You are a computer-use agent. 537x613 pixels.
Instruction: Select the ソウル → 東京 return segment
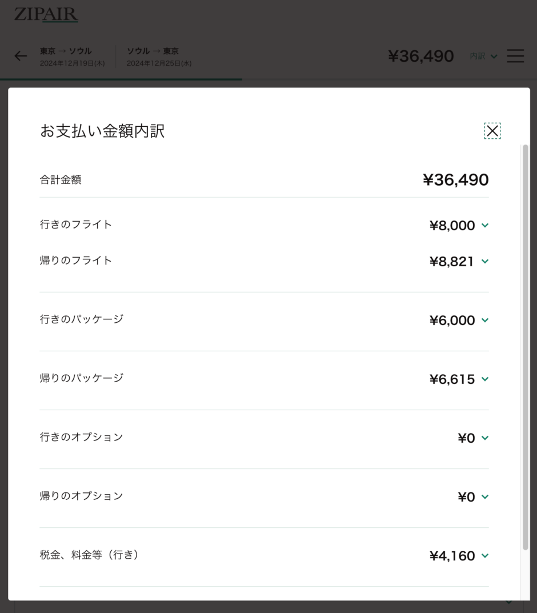(159, 57)
